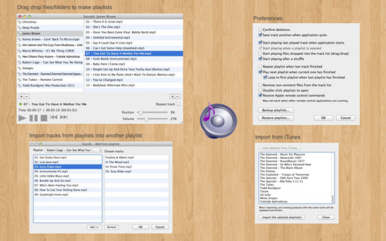Enable Repeat playlist when last track finished
Screen dimensions: 386x241
(260, 66)
